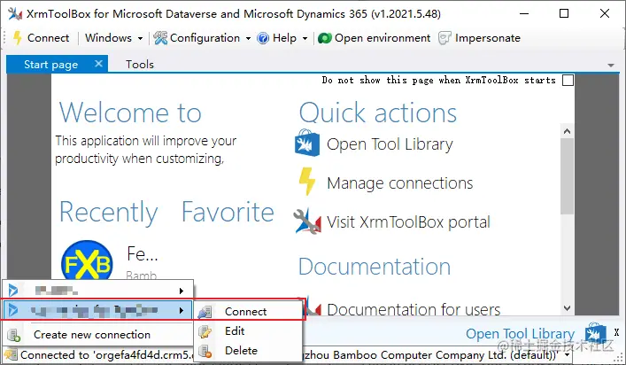Image resolution: width=626 pixels, height=365 pixels.
Task: Click the Delete submenu icon
Action: (x=205, y=351)
